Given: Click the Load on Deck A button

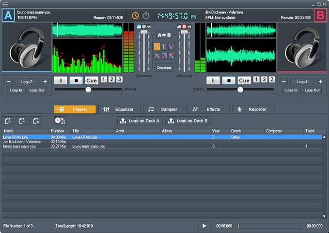Looking at the screenshot, I should pos(140,121).
